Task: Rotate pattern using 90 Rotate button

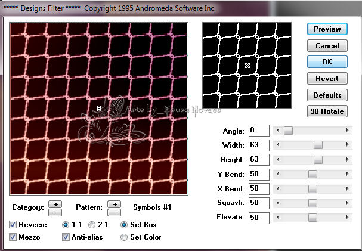Action: [x=327, y=111]
